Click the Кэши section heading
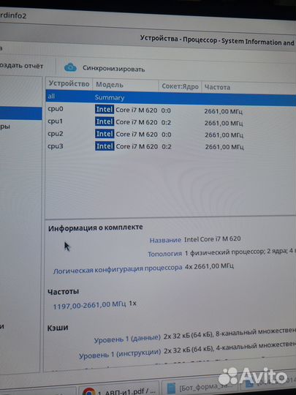 point(58,328)
